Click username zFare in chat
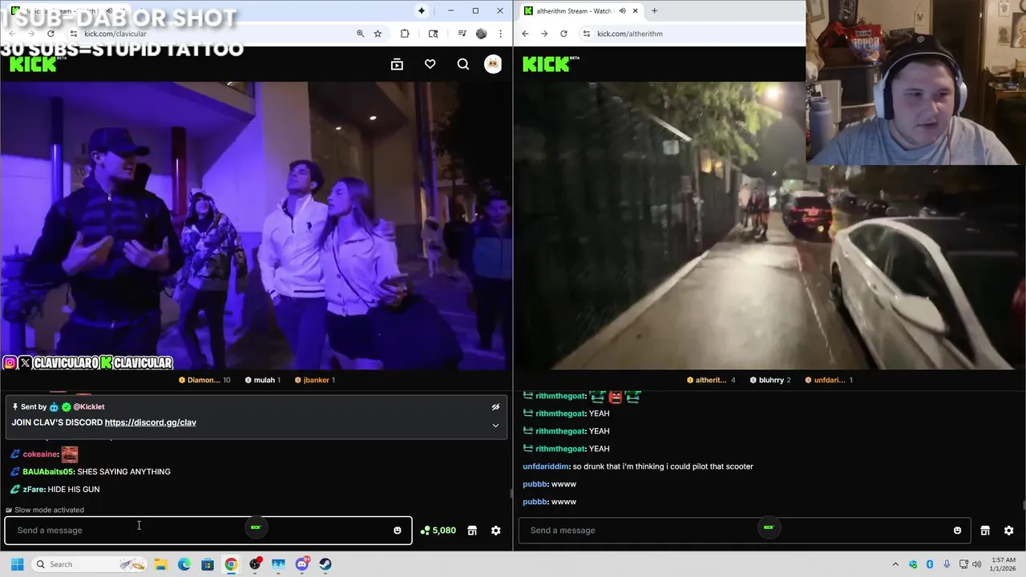This screenshot has width=1026, height=577. [x=34, y=490]
